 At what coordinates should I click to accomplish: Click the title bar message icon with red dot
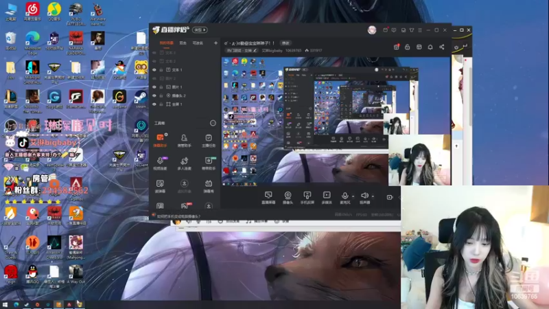coord(386,30)
